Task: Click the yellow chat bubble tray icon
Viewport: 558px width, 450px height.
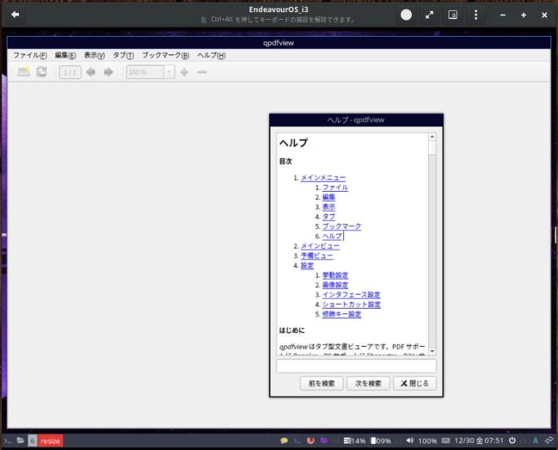Action: (284, 440)
